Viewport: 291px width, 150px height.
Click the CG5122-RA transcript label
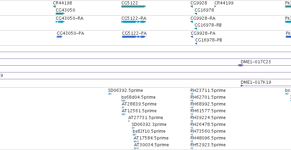pos(134,18)
